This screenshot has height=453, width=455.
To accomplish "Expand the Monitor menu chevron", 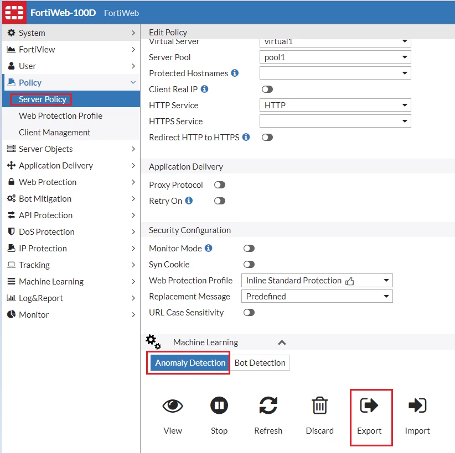I will pyautogui.click(x=133, y=314).
